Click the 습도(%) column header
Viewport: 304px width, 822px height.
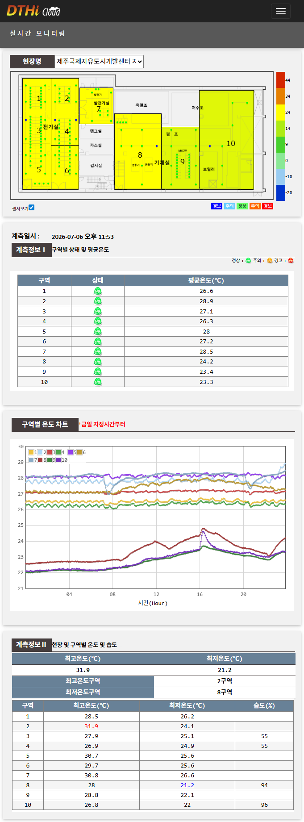[x=264, y=705]
